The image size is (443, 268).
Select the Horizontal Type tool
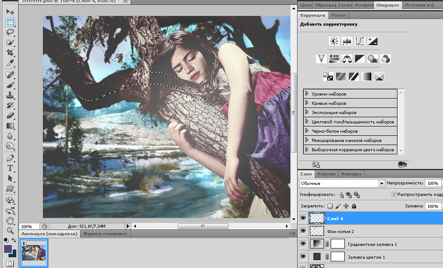point(10,168)
